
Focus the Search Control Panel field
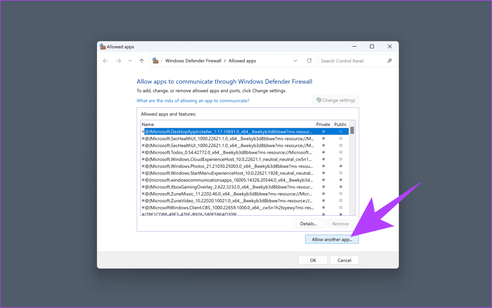click(357, 61)
